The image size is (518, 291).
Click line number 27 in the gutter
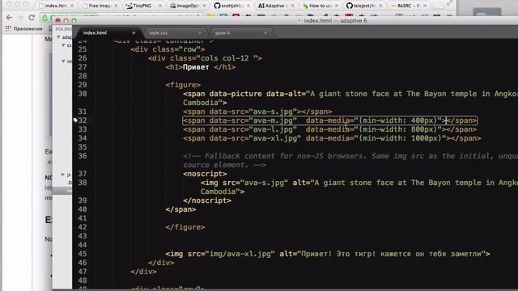(83, 67)
